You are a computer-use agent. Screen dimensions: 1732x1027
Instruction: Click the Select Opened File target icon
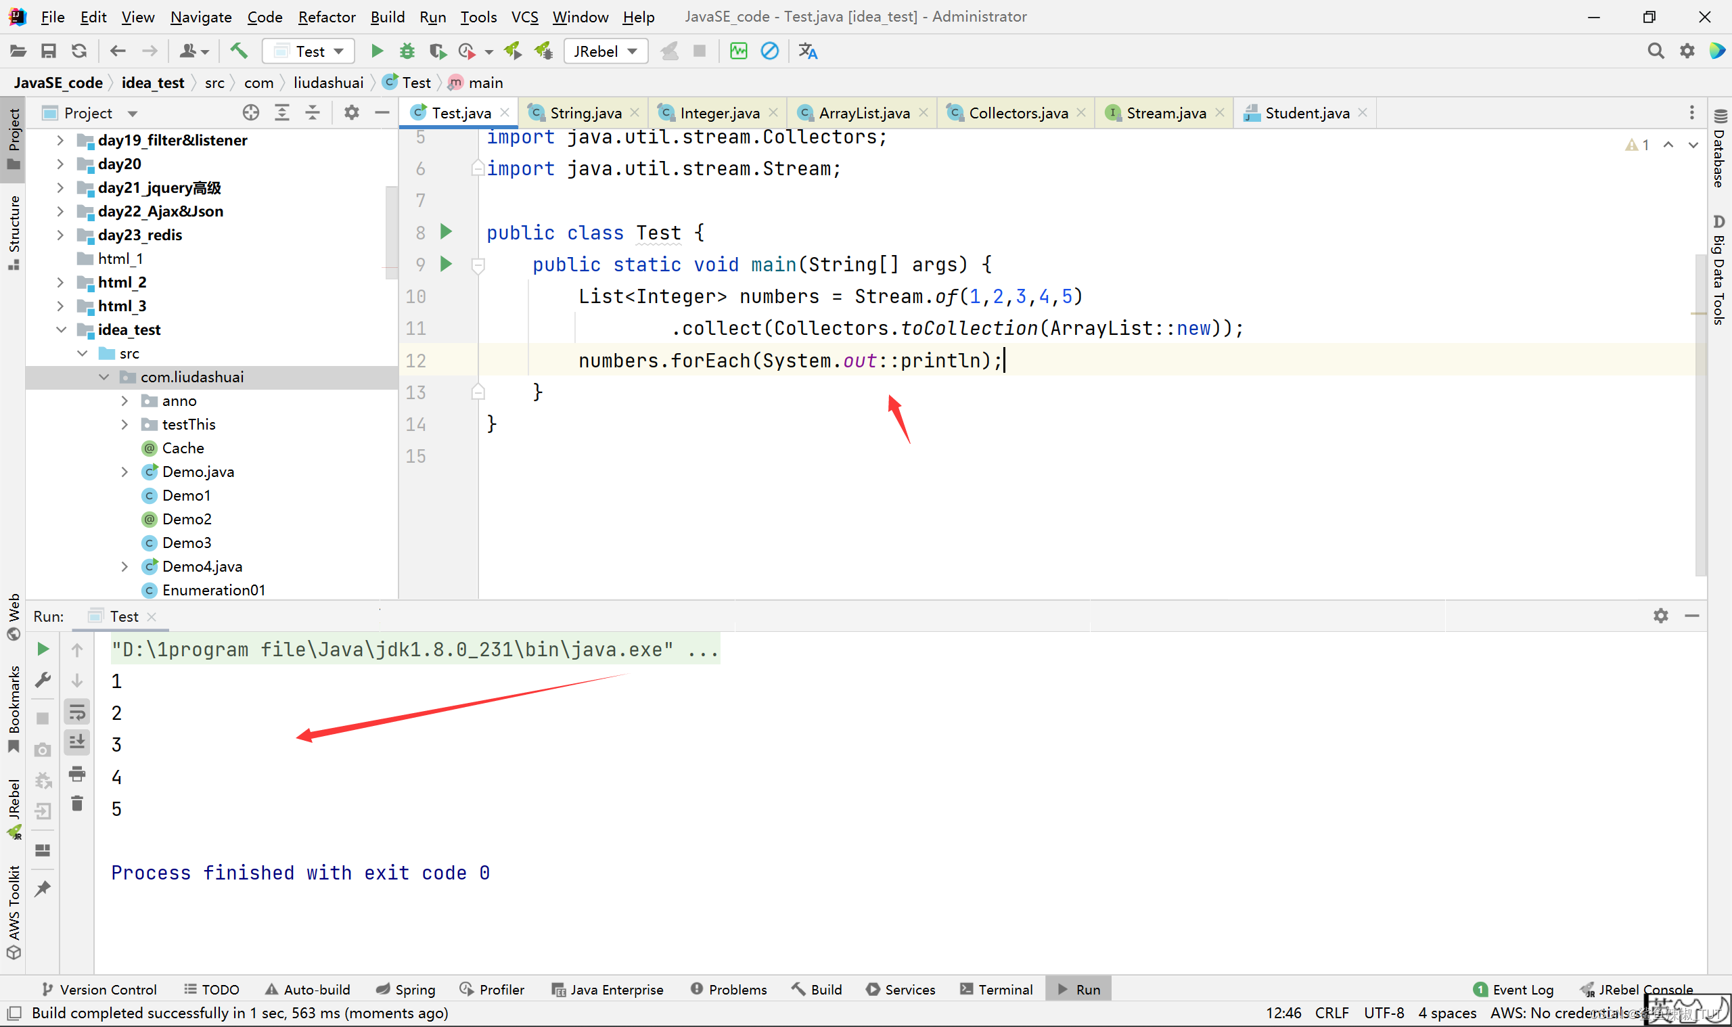pyautogui.click(x=251, y=113)
